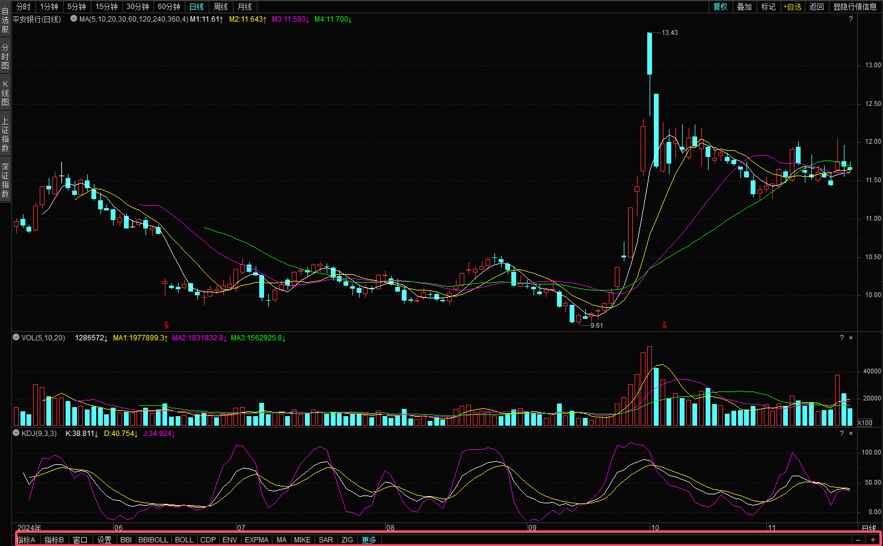
Task: Click the help ? icon in VOL panel
Action: tap(841, 338)
